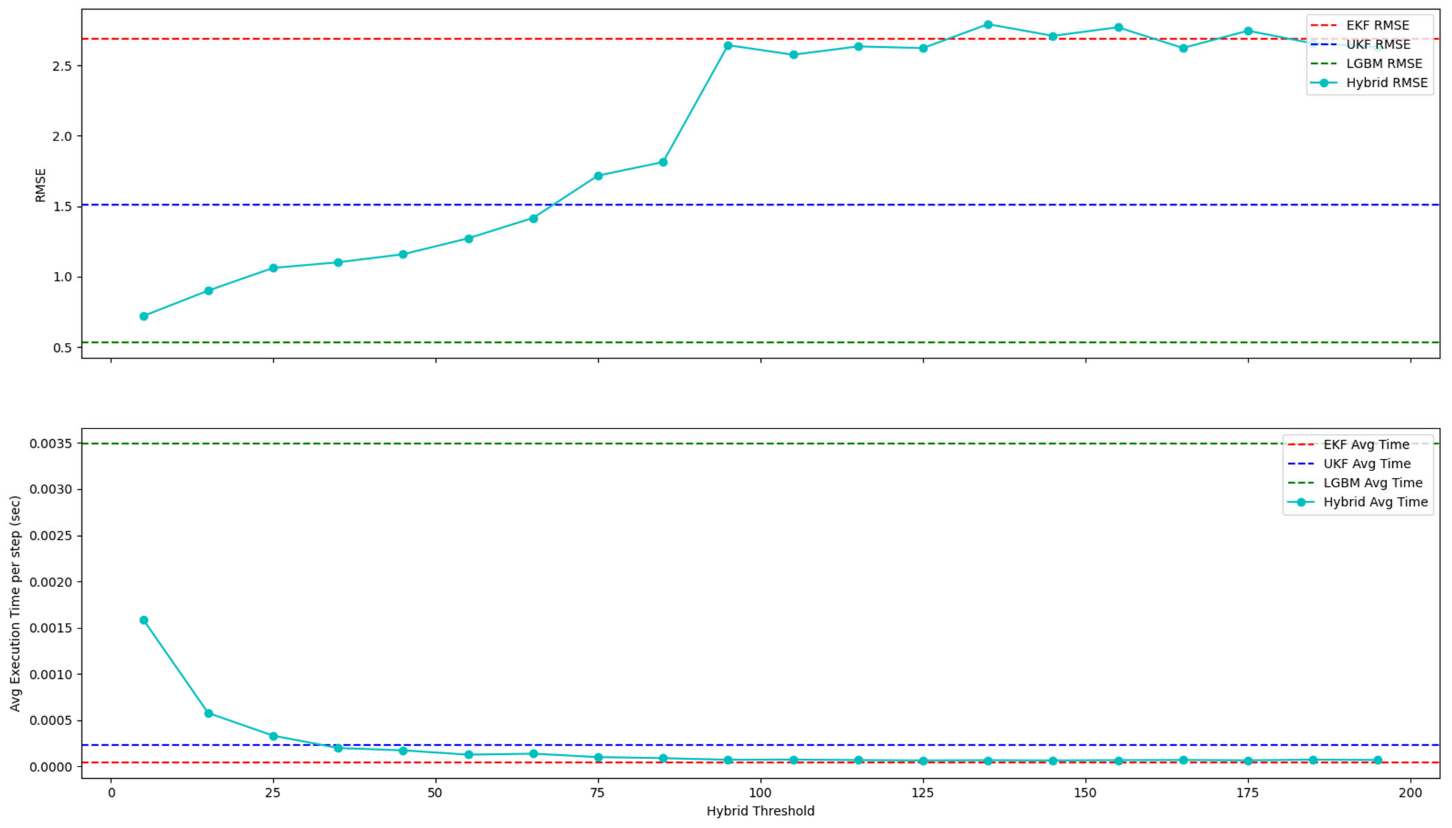The width and height of the screenshot is (1452, 828).
Task: Click time axis tick label '0.0020'
Action: pyautogui.click(x=51, y=582)
